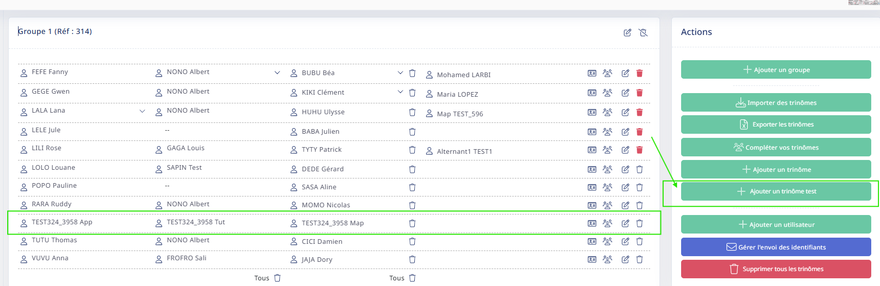Delete the TUTU Thomas trinôme row

(x=639, y=241)
